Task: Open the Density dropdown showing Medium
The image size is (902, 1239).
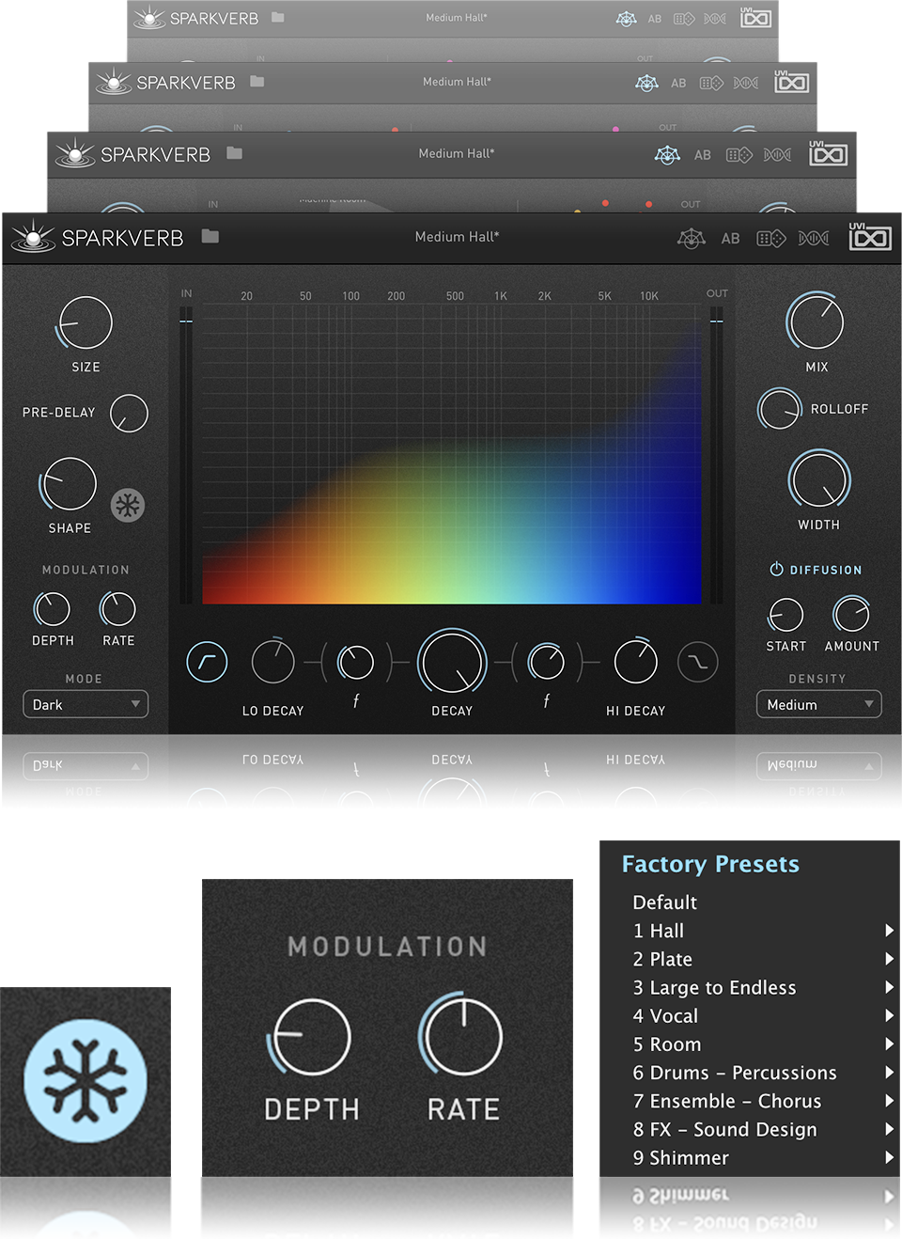Action: 818,704
